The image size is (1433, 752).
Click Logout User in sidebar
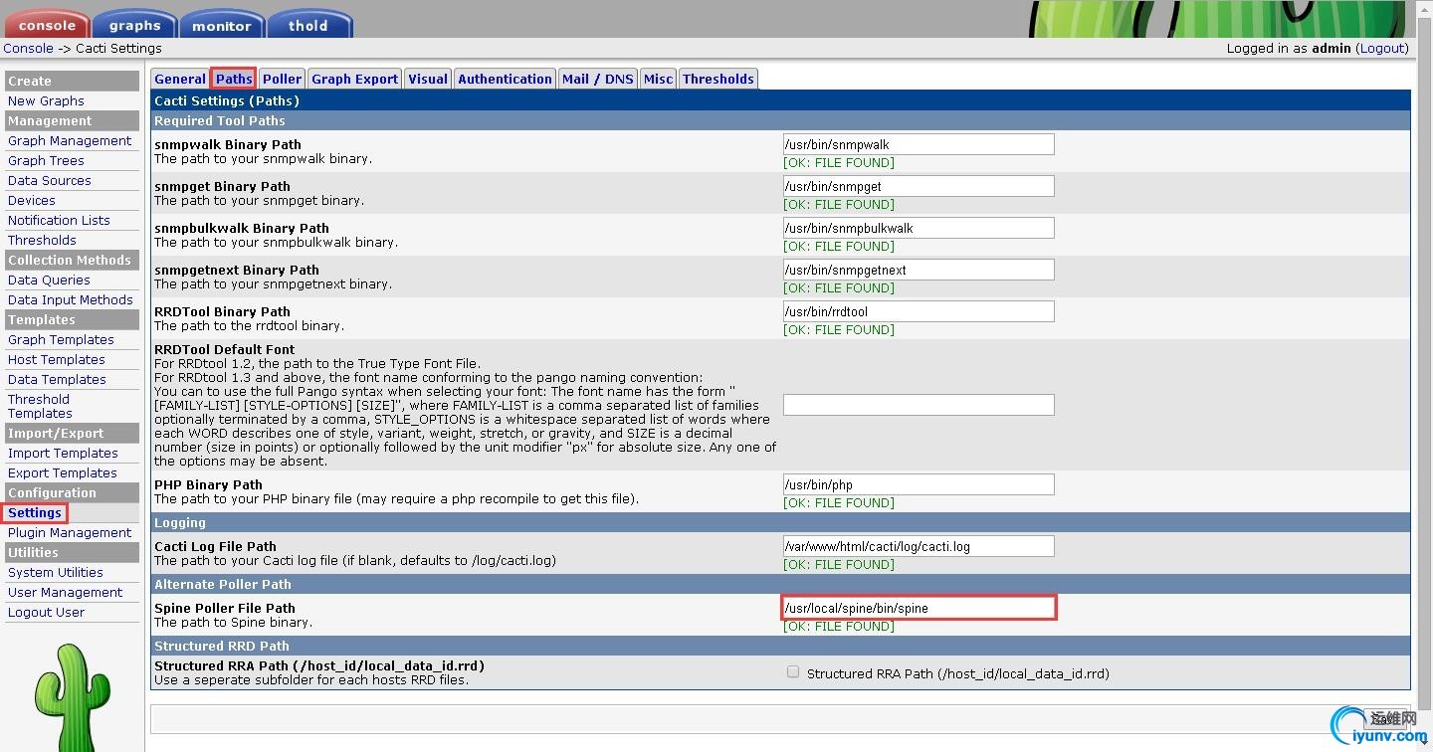pyautogui.click(x=46, y=612)
